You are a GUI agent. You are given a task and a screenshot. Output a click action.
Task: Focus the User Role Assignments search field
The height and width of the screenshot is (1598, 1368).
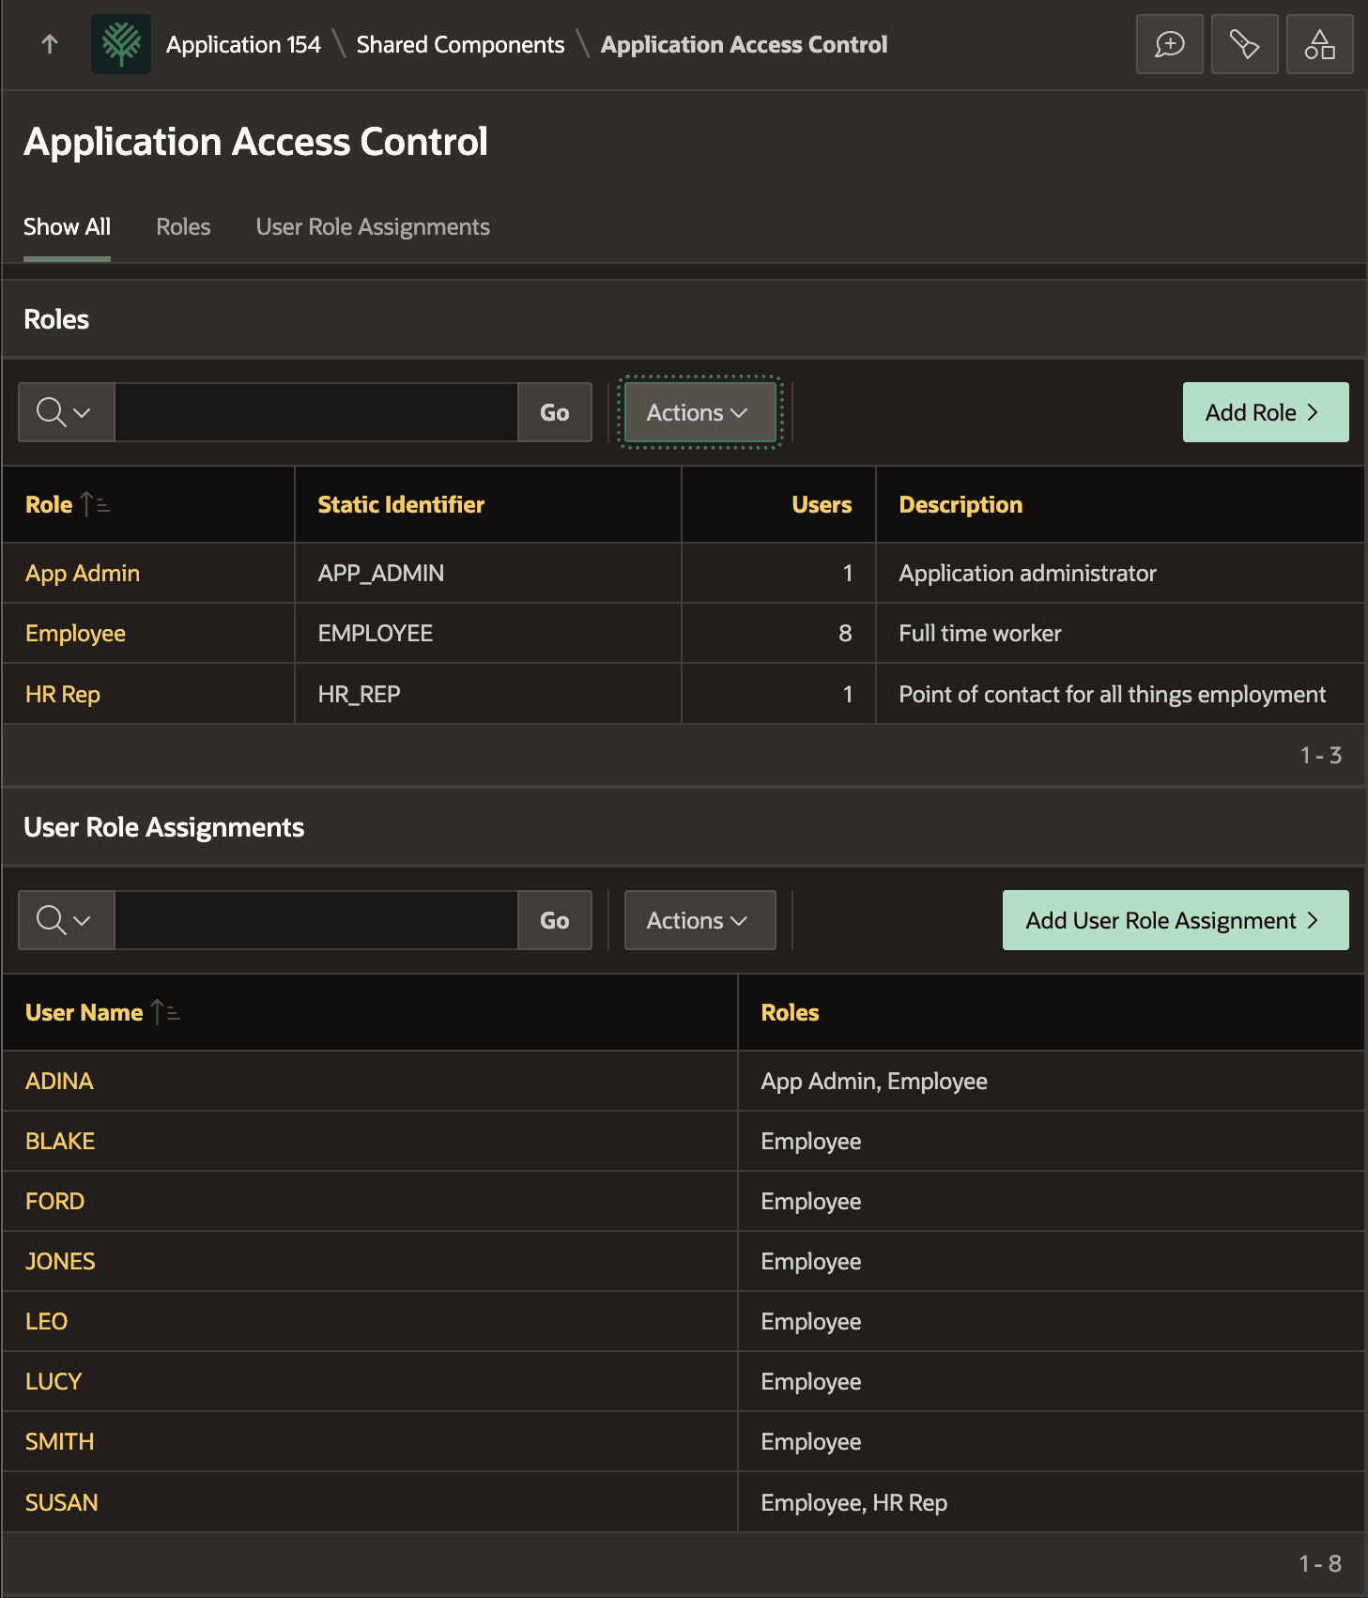point(316,920)
